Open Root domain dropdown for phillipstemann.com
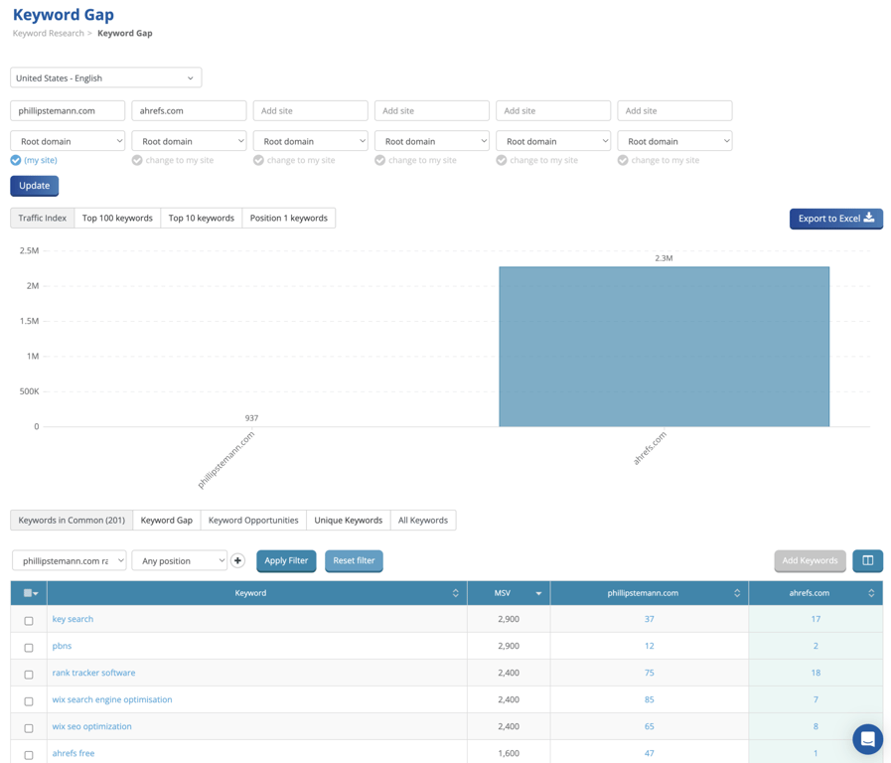This screenshot has width=891, height=763. 68,141
